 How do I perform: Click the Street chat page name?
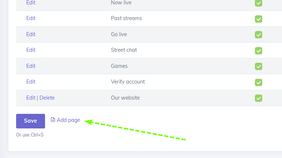tap(124, 50)
